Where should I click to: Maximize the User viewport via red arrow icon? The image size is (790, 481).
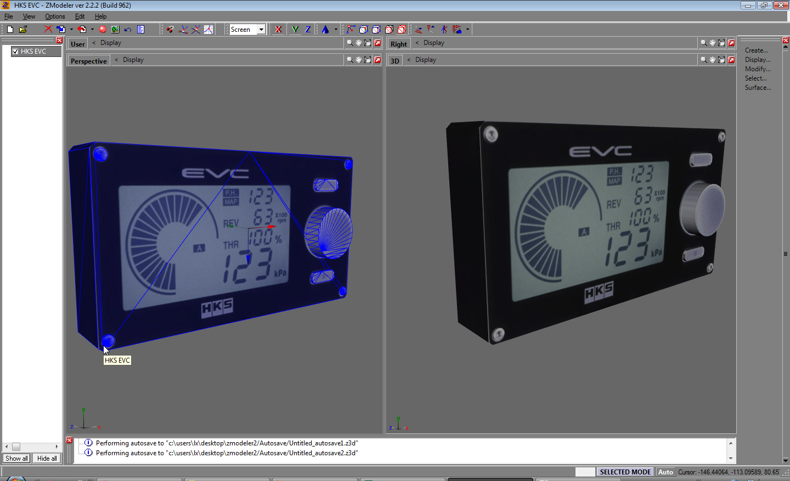click(377, 43)
